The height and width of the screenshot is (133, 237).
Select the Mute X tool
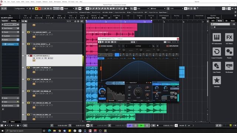click(x=105, y=8)
